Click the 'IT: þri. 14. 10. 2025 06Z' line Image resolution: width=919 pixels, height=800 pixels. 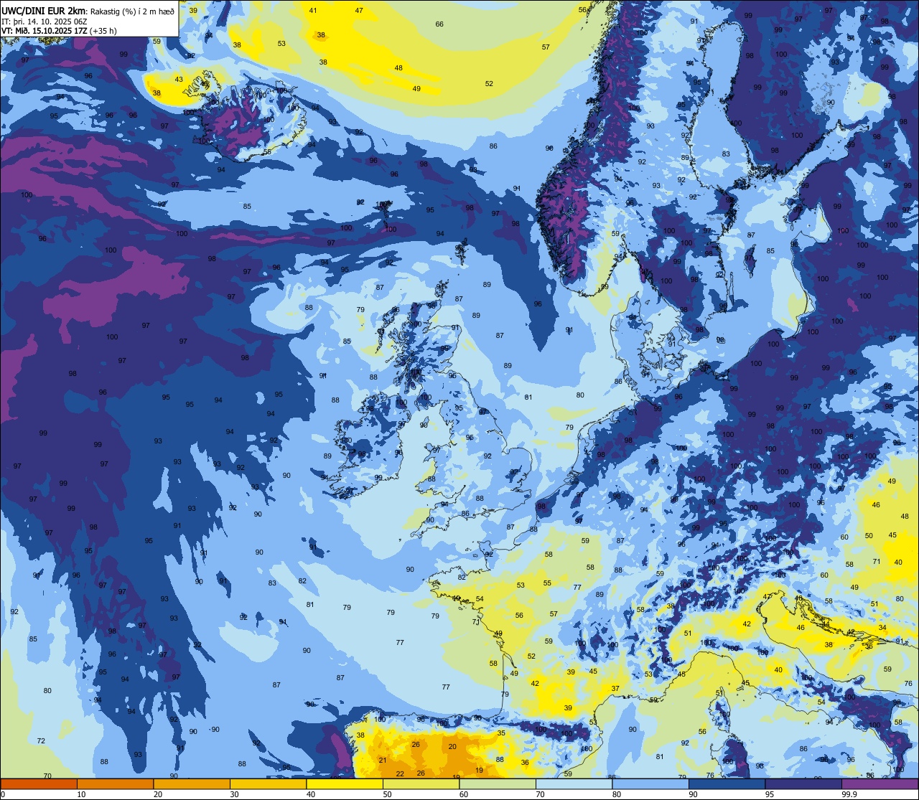pyautogui.click(x=45, y=22)
